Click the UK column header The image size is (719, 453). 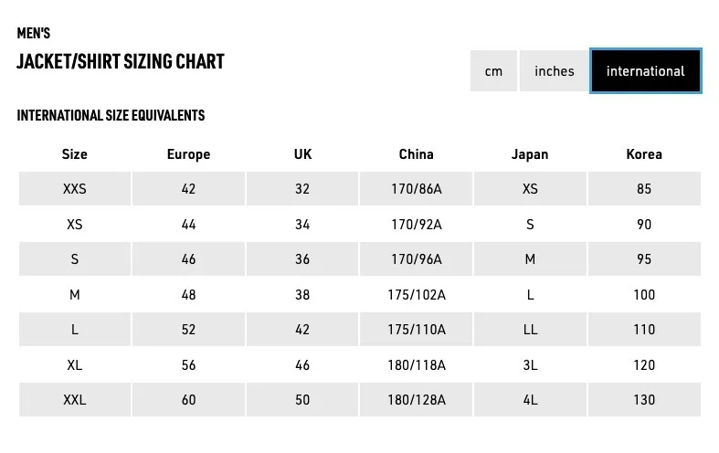coord(302,154)
